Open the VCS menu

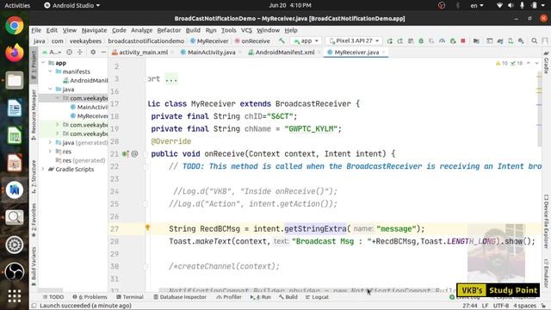246,30
